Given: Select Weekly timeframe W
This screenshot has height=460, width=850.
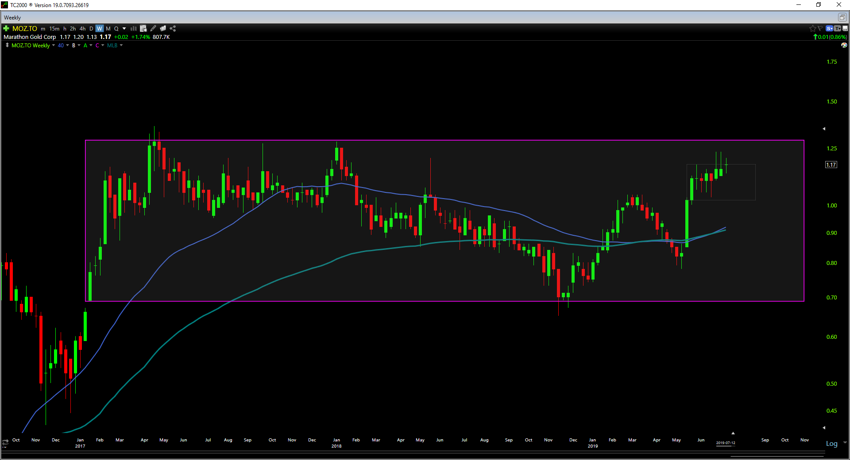Looking at the screenshot, I should coord(100,29).
